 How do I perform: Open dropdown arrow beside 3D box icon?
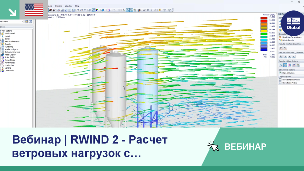click(105, 10)
